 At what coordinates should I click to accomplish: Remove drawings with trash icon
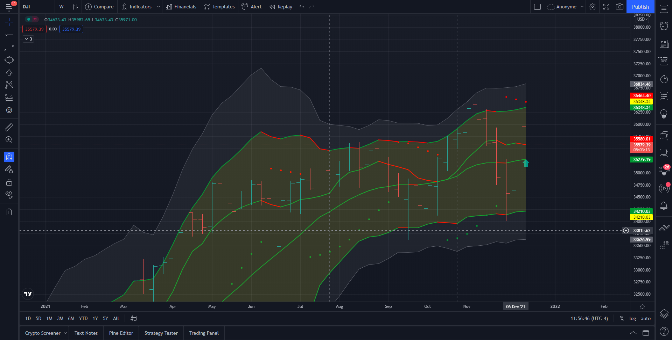[x=9, y=212]
